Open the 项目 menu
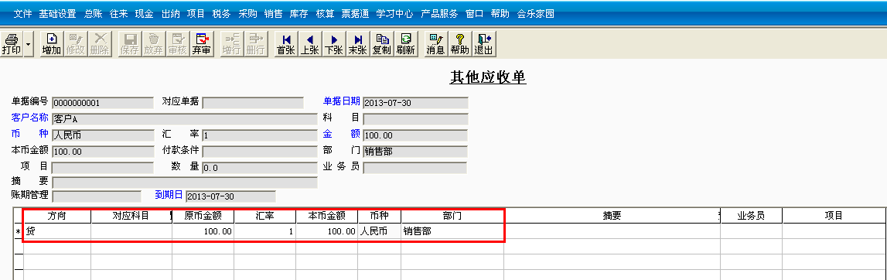This screenshot has width=887, height=280. (196, 14)
